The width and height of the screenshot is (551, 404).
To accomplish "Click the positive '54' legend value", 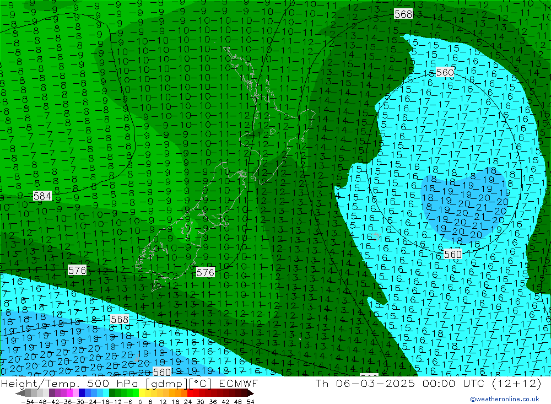I will click(x=250, y=402).
